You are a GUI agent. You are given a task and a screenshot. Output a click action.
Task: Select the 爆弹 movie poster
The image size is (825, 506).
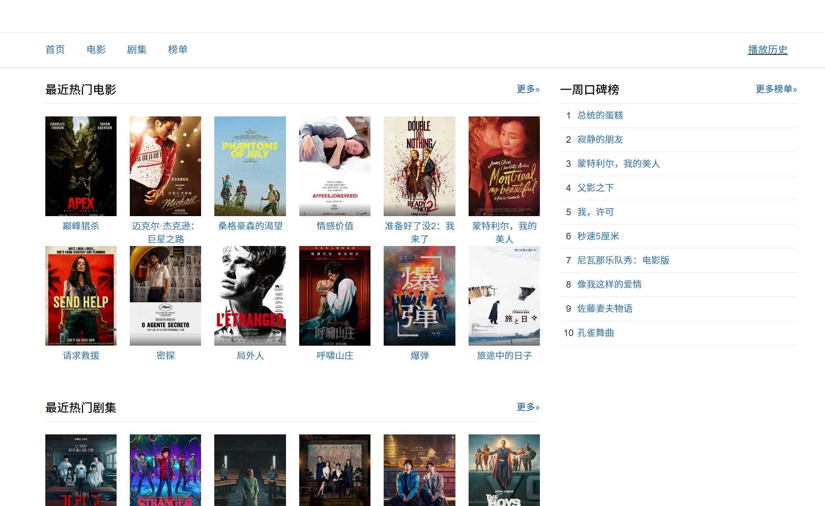click(x=419, y=296)
